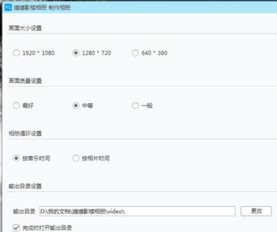Click the 制作相册 window title text

(x=60, y=8)
